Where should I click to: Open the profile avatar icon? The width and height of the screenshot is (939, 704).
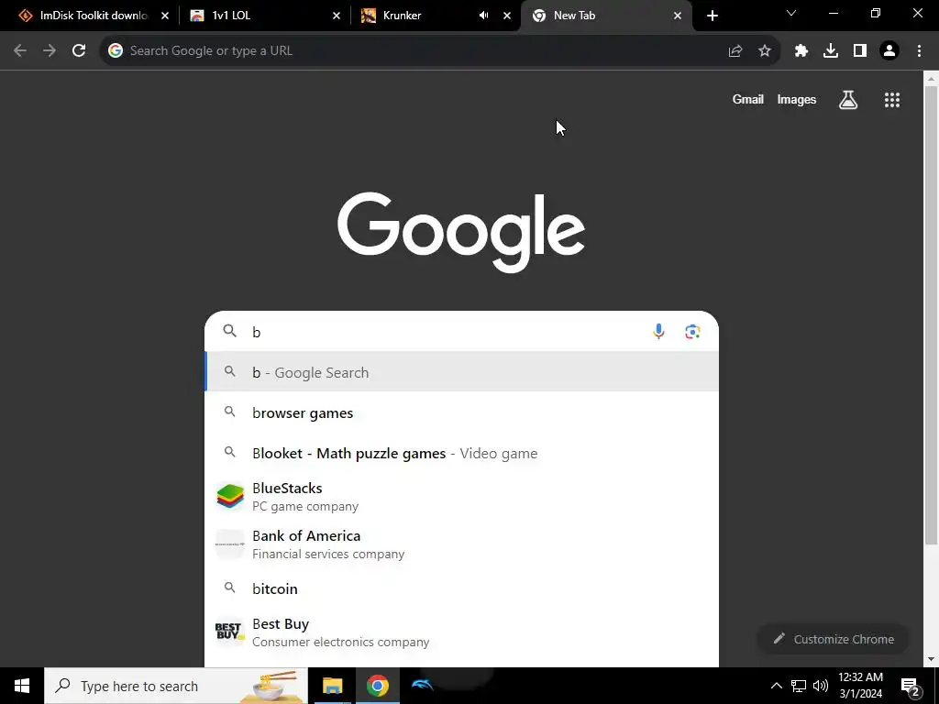(x=889, y=51)
